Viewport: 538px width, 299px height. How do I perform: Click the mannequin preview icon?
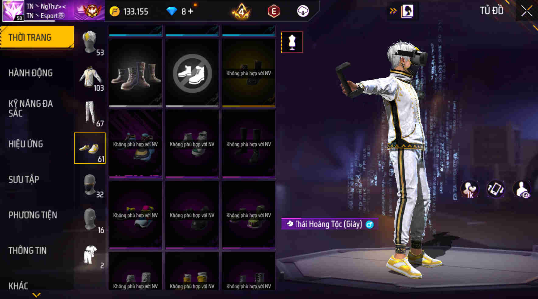(292, 42)
